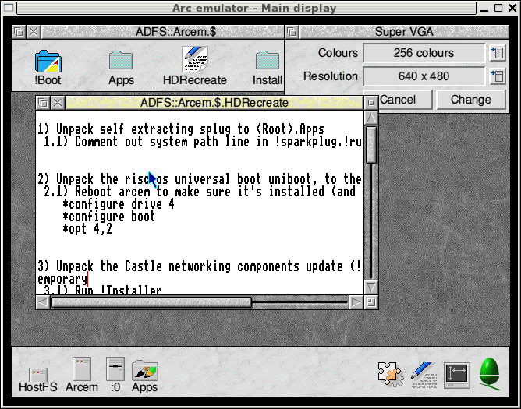This screenshot has width=521, height=409.
Task: Click the line "*opt 4,2"
Action: point(87,229)
